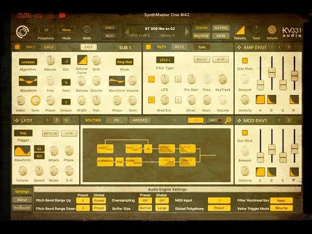The image size is (312, 234).
Task: Click the Velocity curve triangle icon
Action: [x=240, y=30]
